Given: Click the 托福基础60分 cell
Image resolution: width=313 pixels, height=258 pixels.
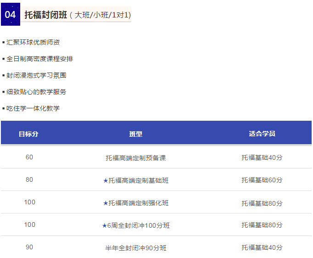Looking at the screenshot, I should click(x=262, y=180).
